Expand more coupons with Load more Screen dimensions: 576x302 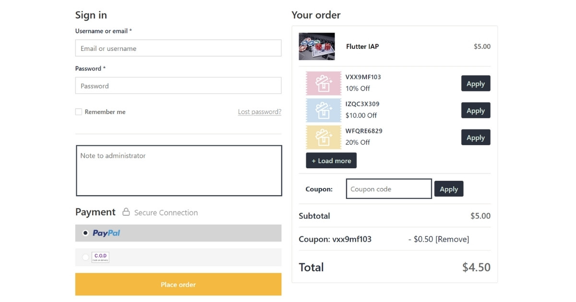click(x=331, y=160)
